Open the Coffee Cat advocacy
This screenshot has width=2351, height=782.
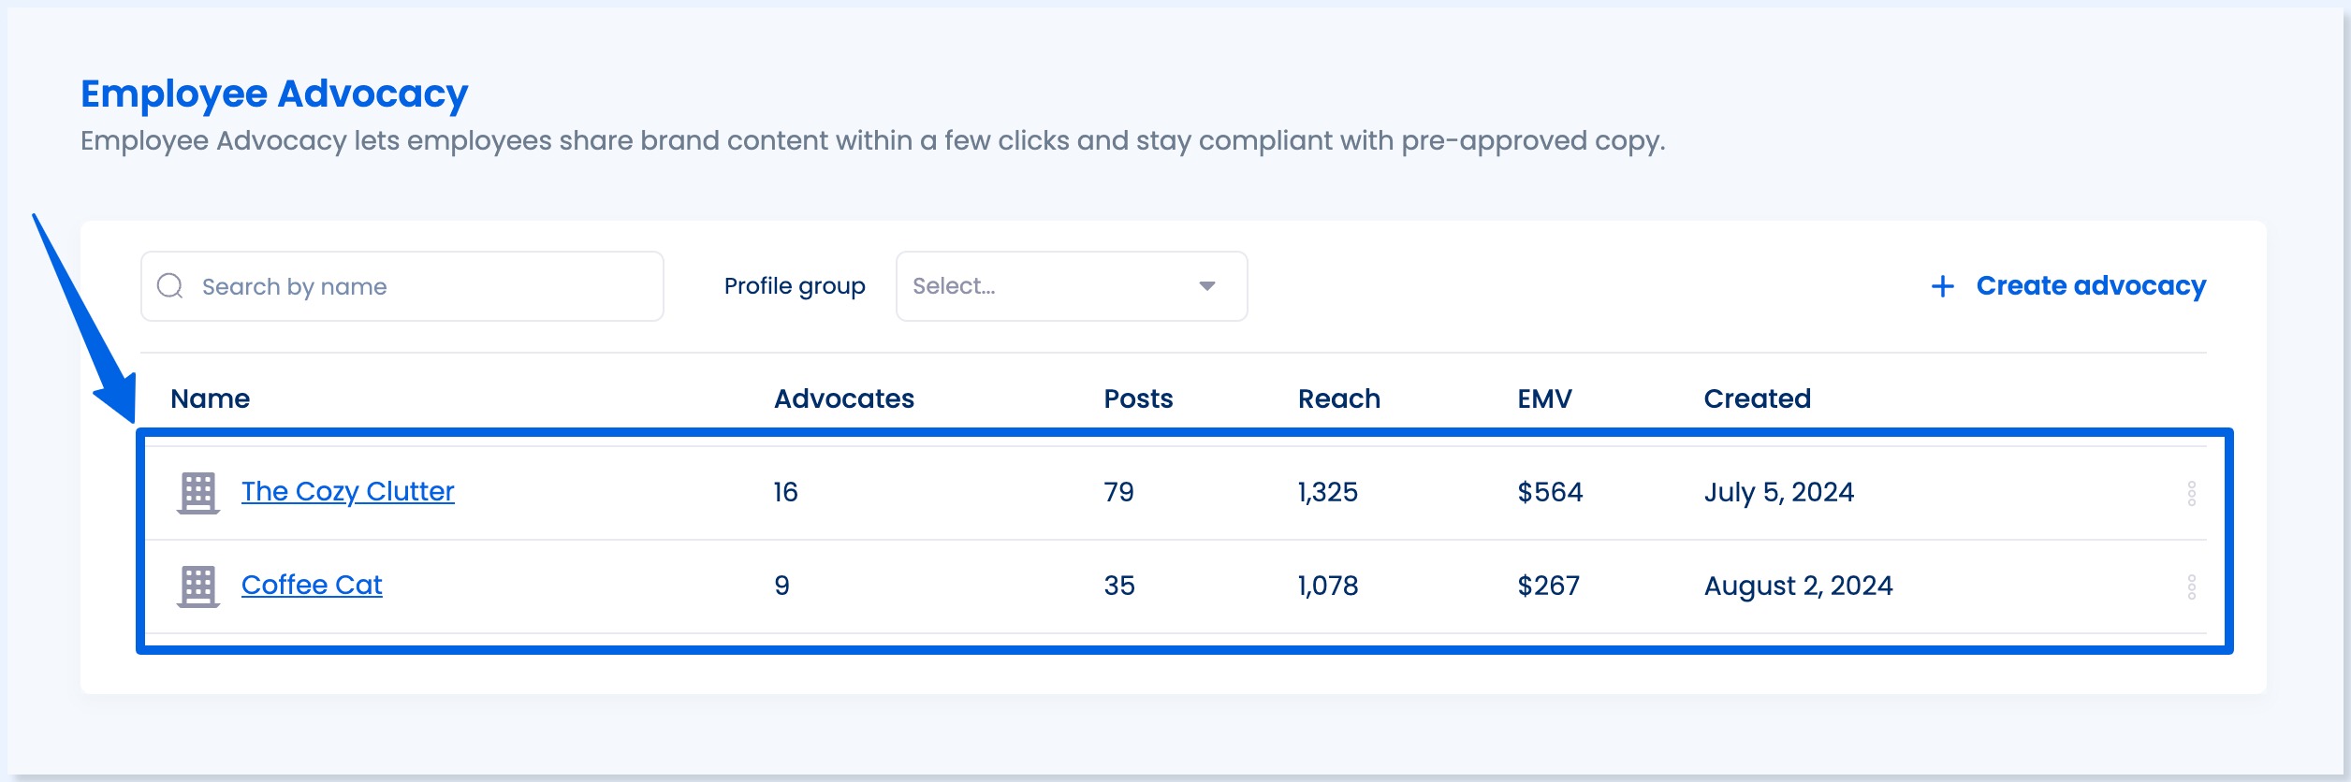[x=312, y=584]
